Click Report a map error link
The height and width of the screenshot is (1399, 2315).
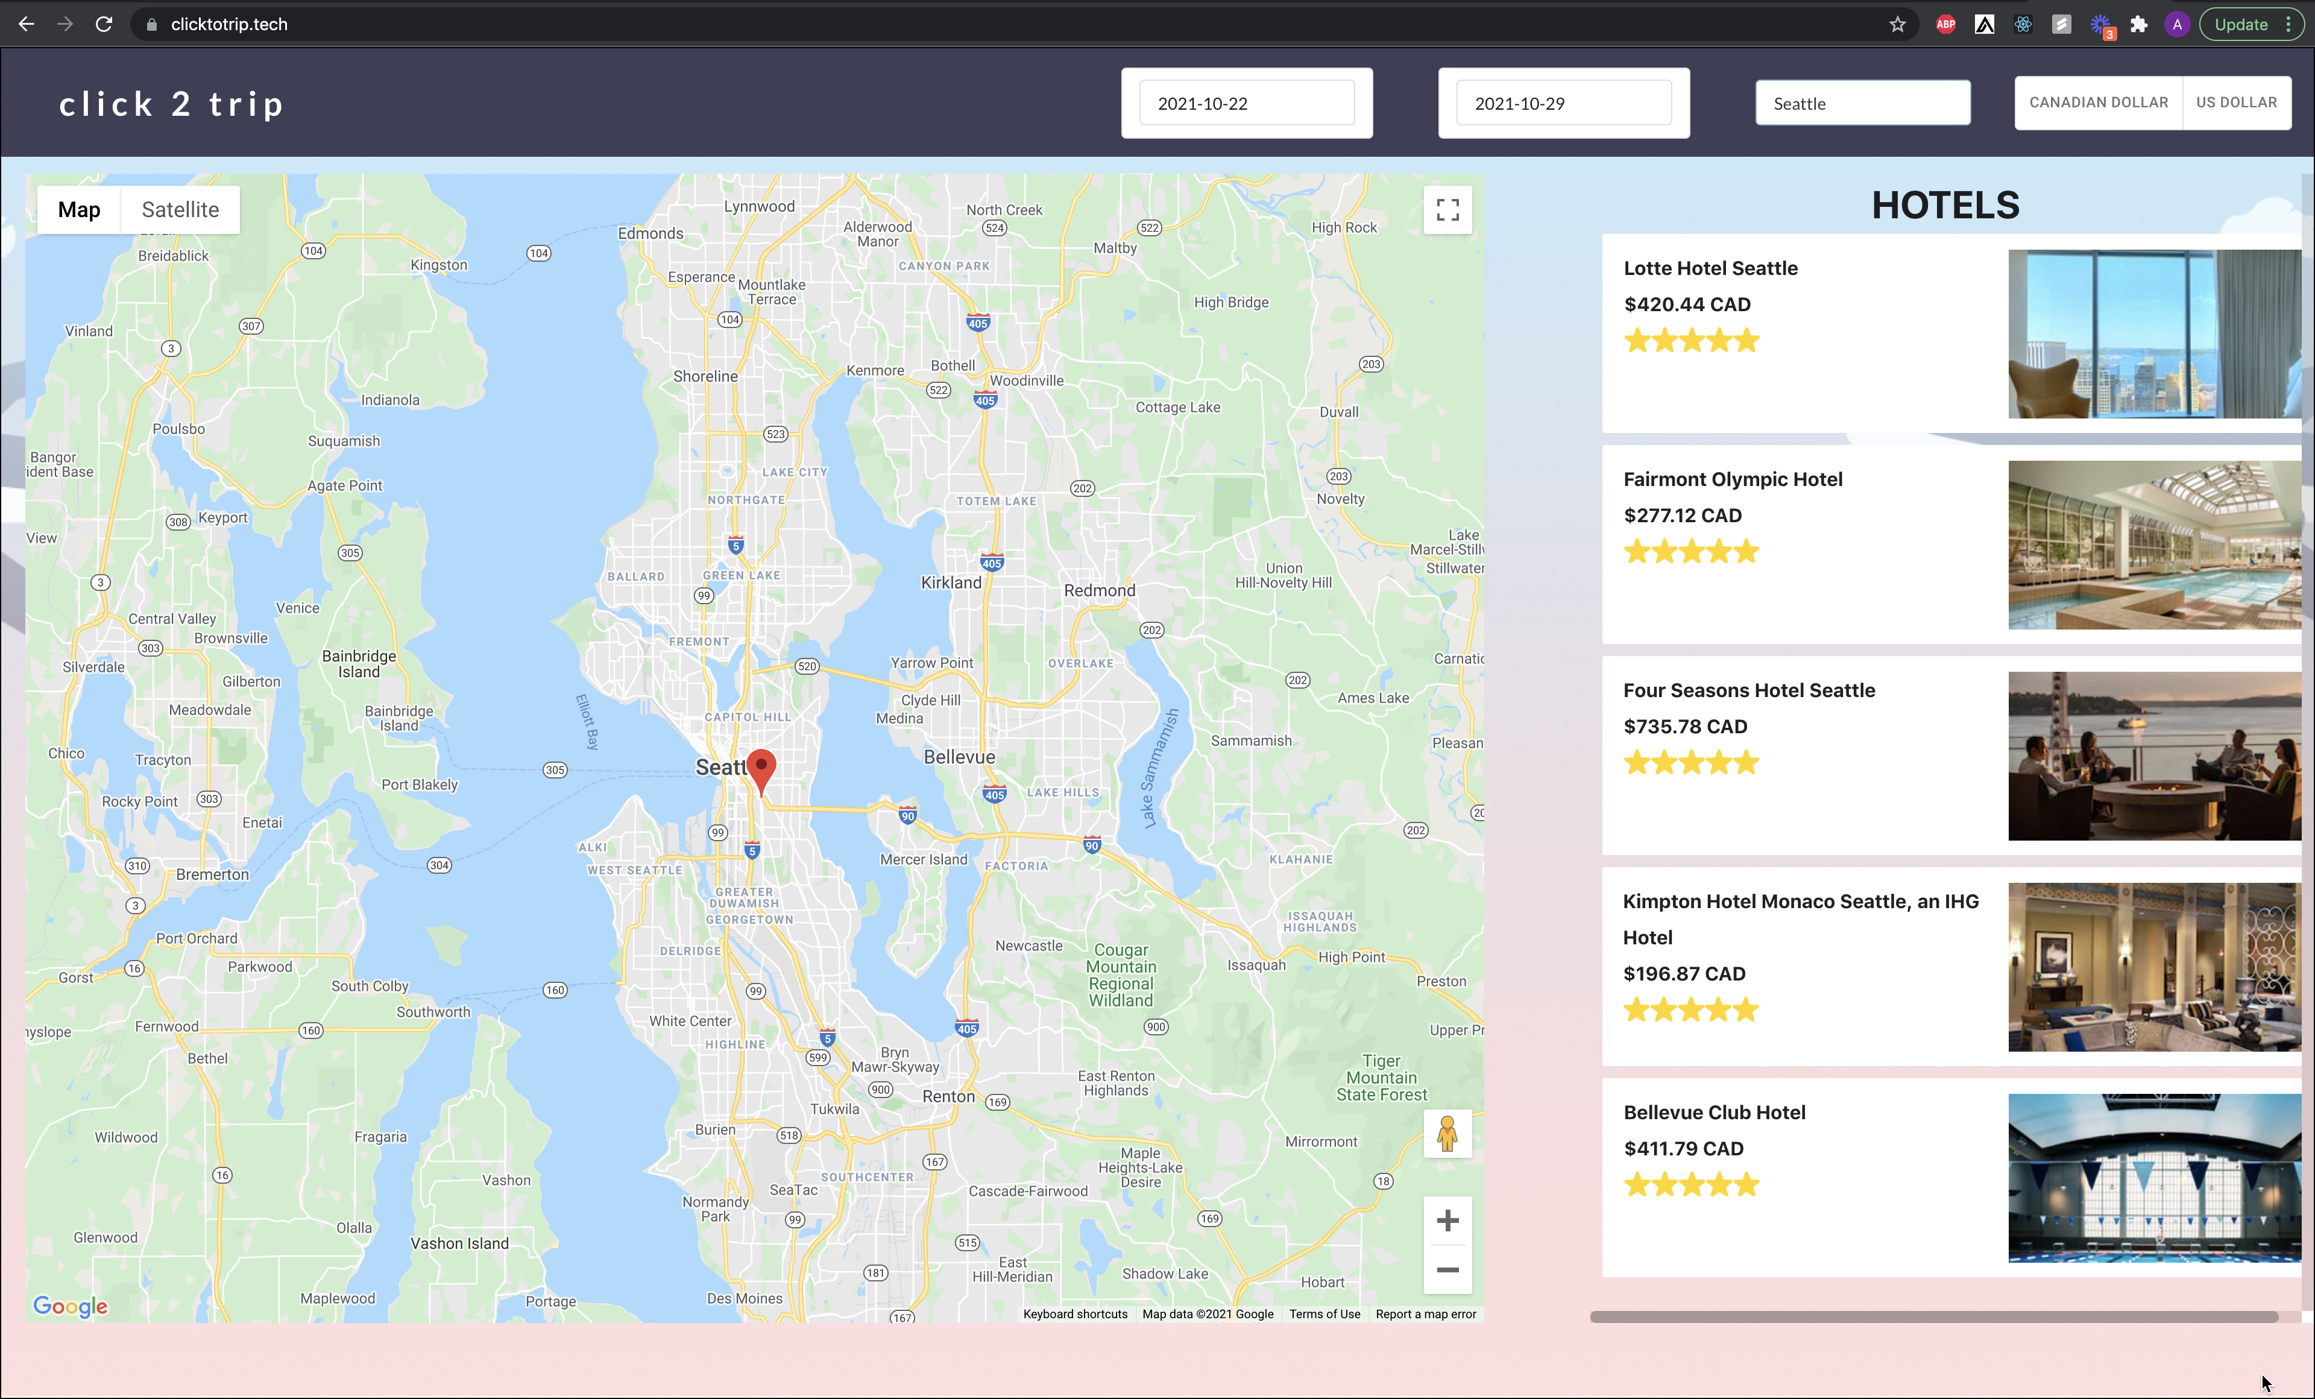click(x=1425, y=1313)
